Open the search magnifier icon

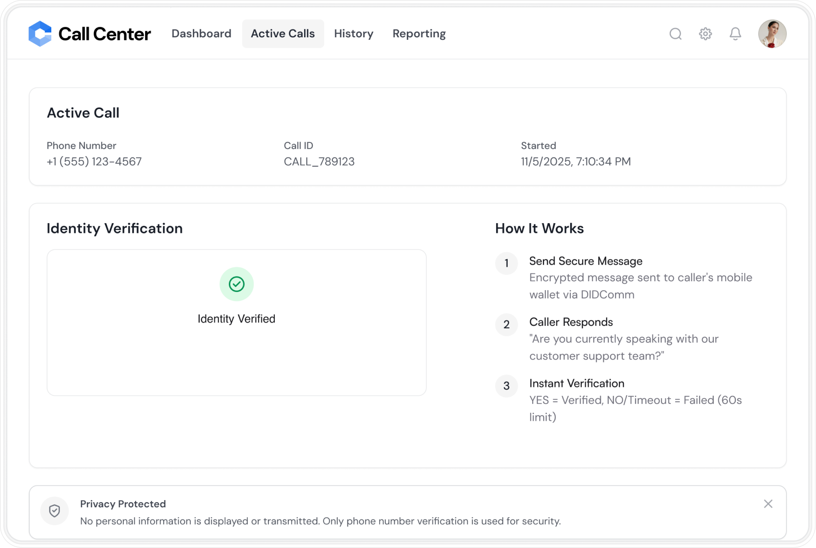pos(675,34)
